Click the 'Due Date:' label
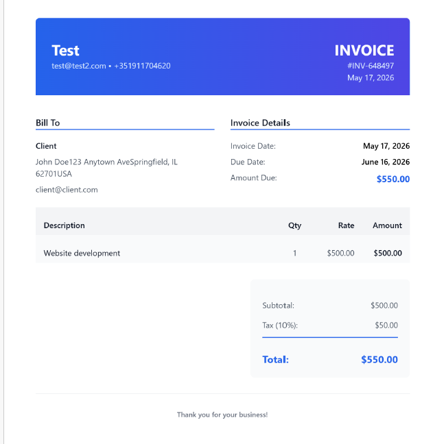Viewport: 433px width, 444px height. click(248, 162)
